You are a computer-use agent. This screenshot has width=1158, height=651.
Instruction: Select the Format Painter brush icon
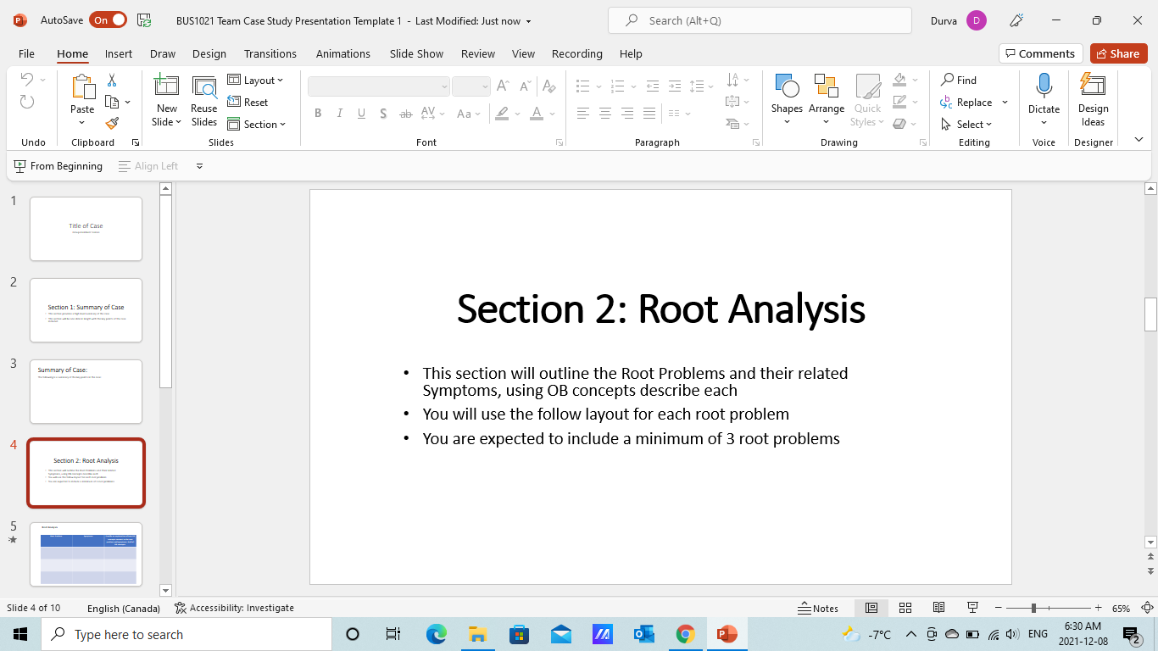(x=112, y=123)
